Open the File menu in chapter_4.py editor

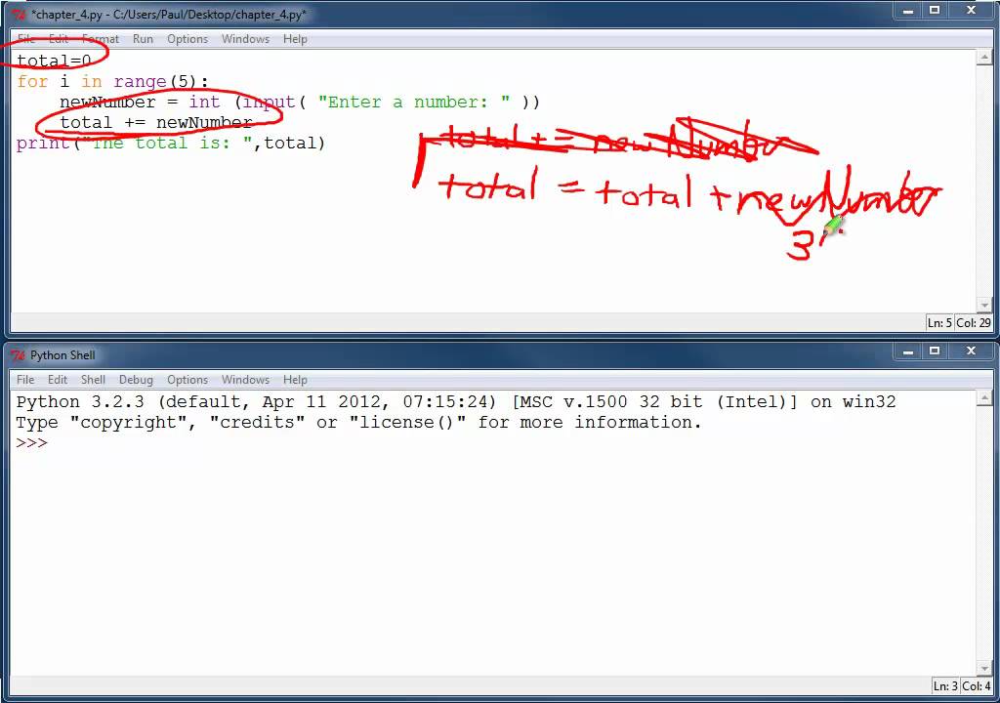click(x=26, y=39)
